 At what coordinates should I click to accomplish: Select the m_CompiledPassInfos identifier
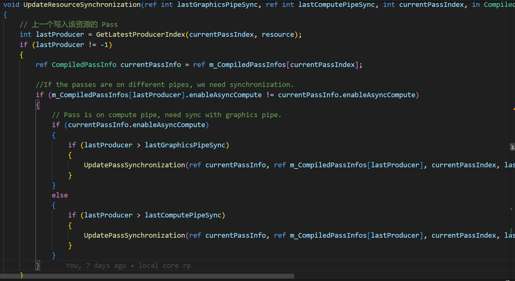click(x=90, y=95)
